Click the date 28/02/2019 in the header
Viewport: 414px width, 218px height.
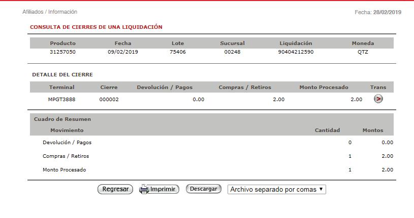point(387,12)
